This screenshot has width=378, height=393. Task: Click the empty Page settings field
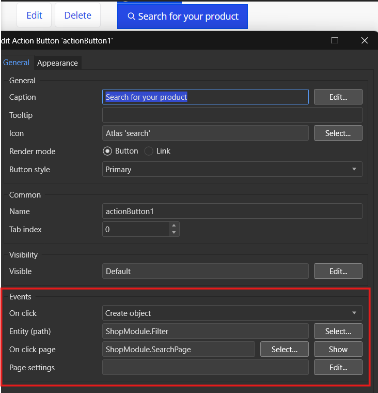tap(206, 367)
